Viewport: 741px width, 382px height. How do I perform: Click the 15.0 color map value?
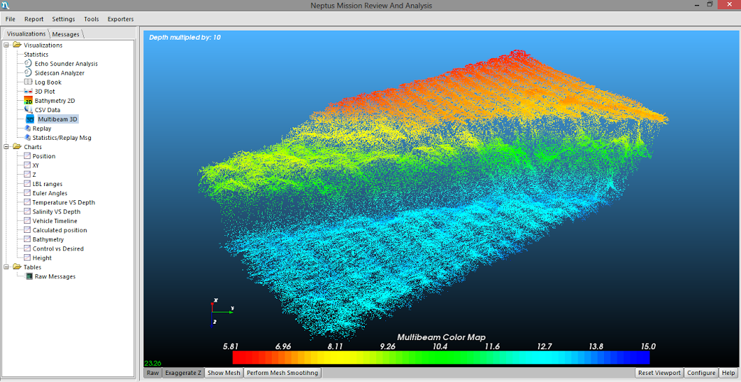[x=649, y=346]
